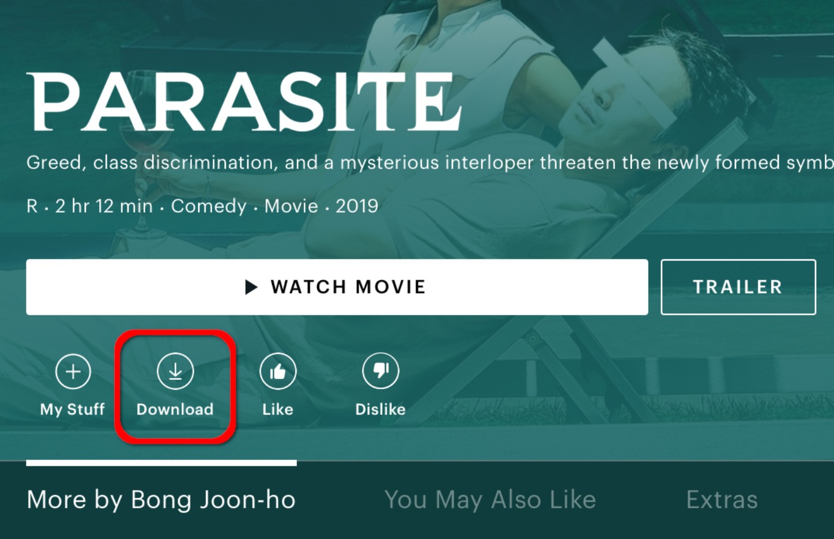Viewport: 834px width, 539px height.
Task: Expand the truncated movie description text
Action: [430, 163]
